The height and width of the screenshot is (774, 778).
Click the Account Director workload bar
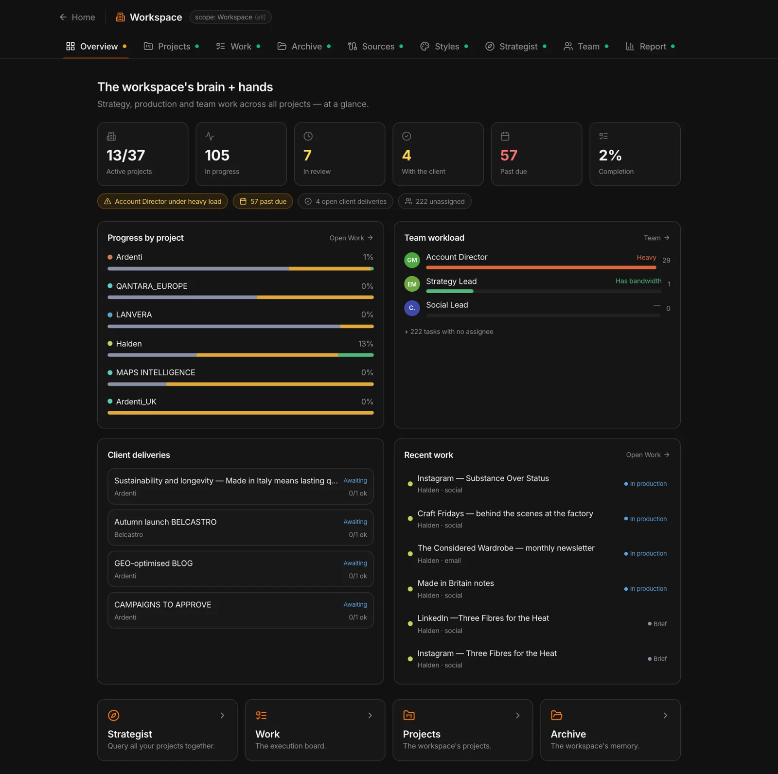541,267
